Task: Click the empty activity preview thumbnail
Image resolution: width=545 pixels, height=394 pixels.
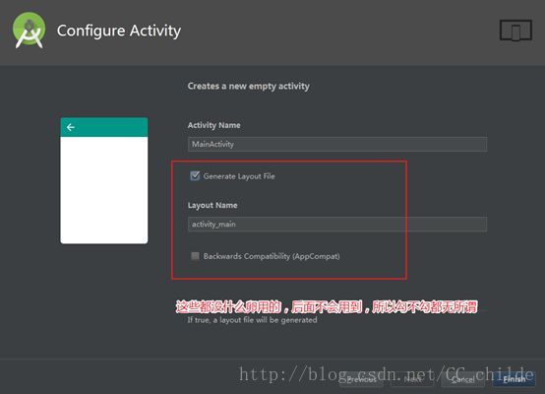Action: (x=104, y=180)
